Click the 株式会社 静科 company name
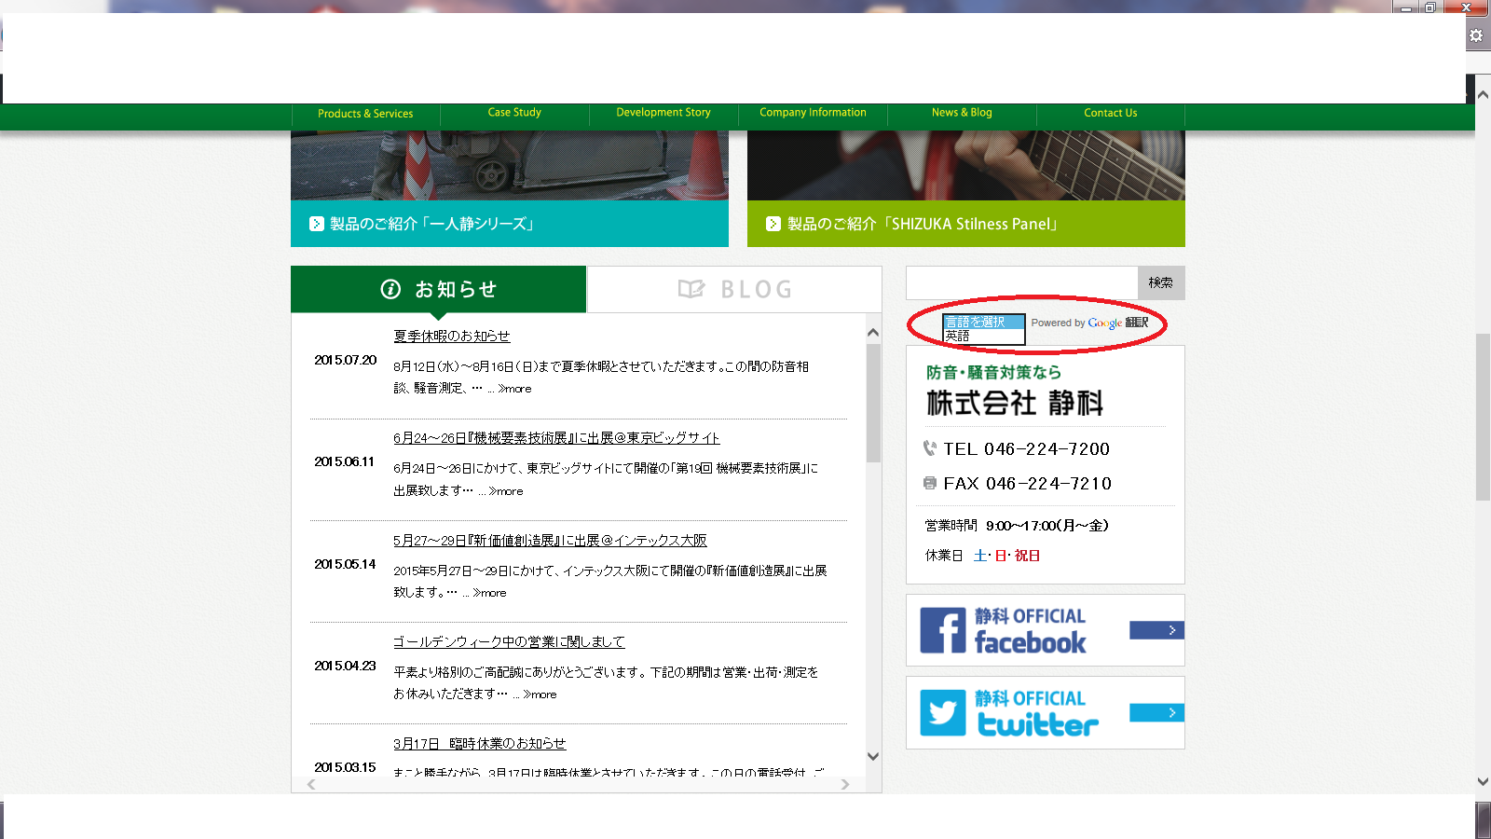This screenshot has width=1491, height=839. tap(1015, 403)
